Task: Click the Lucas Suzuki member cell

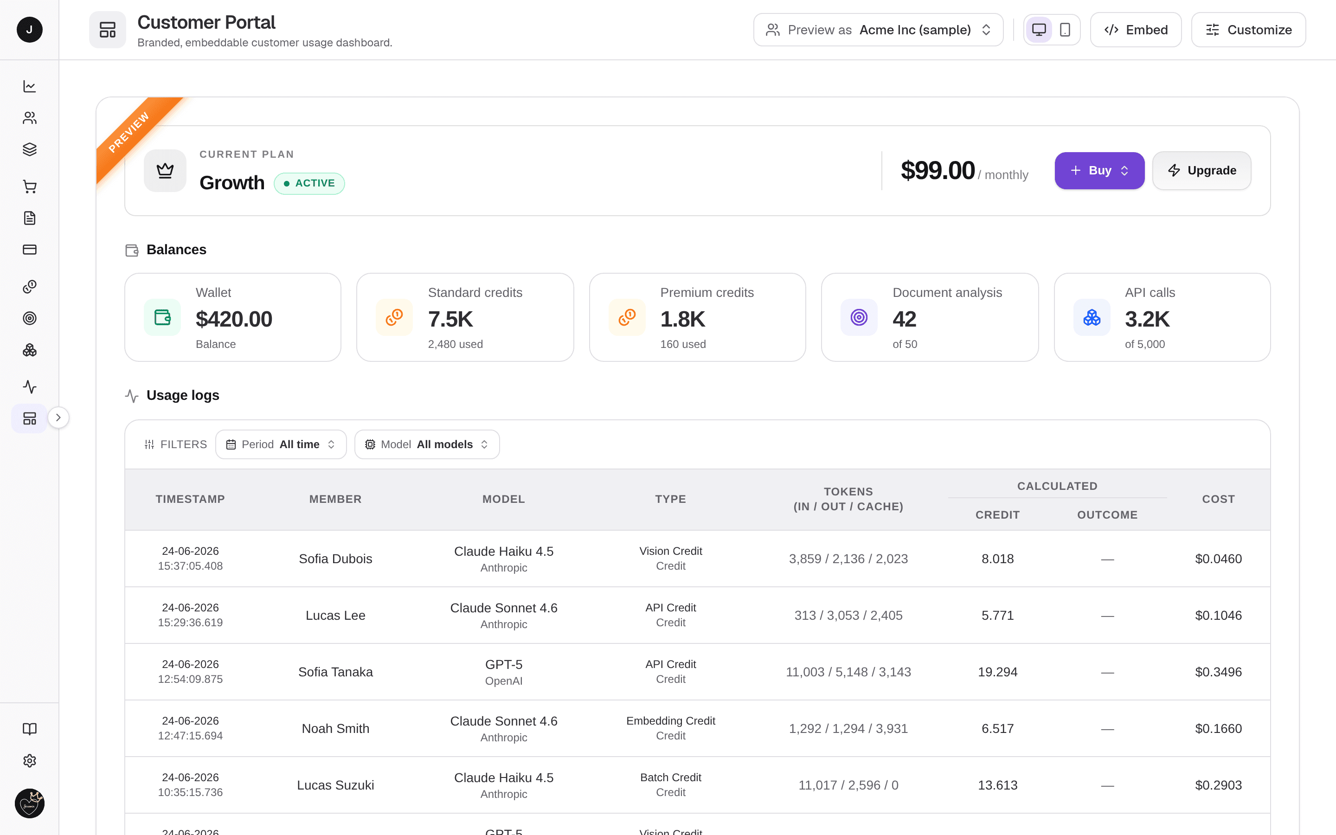Action: tap(335, 785)
